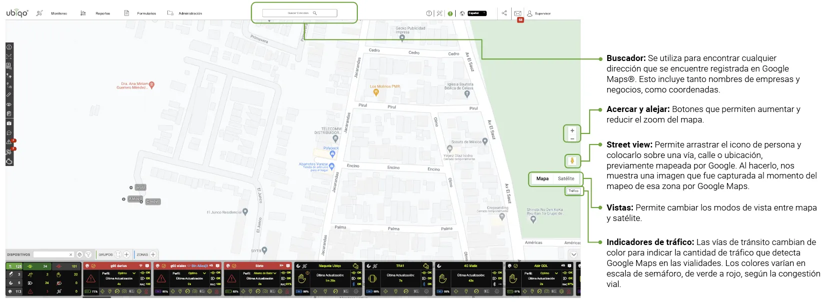Screen dimensions: 827x307
Task: Click the clipboard icon in left sidebar
Action: point(9,114)
